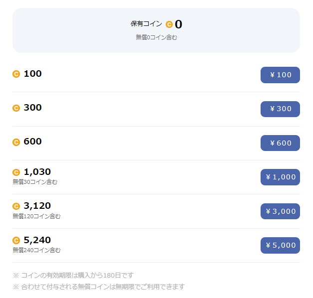Purchase coins with the ¥5,000 button
313x298 pixels.
coord(280,245)
